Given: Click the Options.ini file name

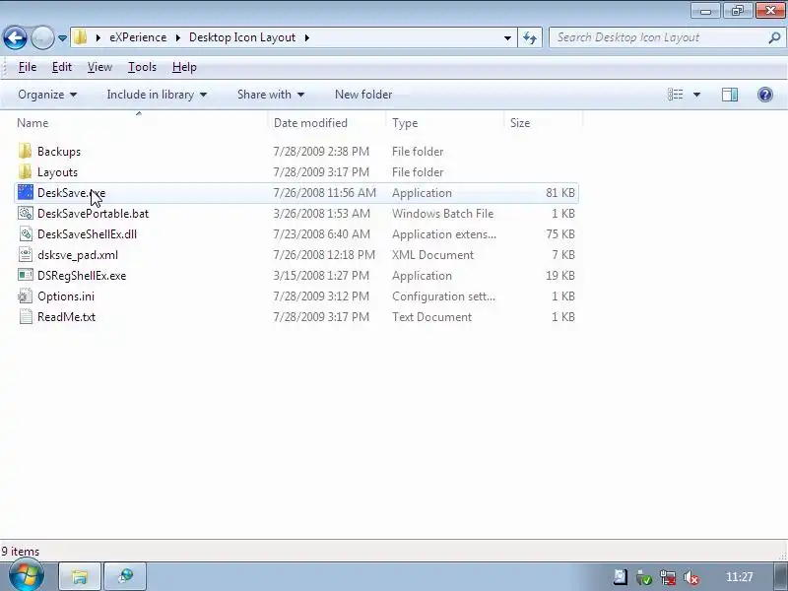Looking at the screenshot, I should (66, 296).
